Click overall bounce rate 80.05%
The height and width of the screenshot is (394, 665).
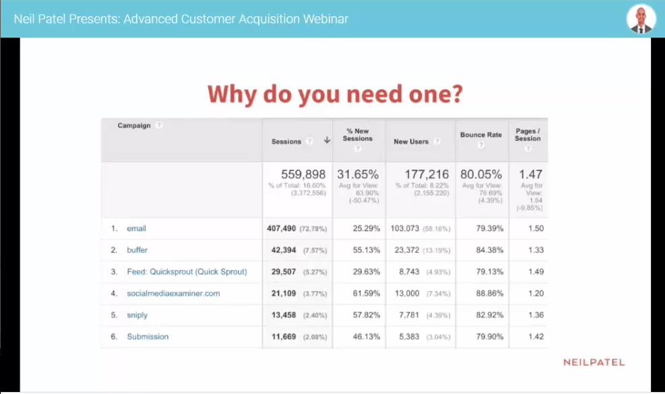pos(481,174)
